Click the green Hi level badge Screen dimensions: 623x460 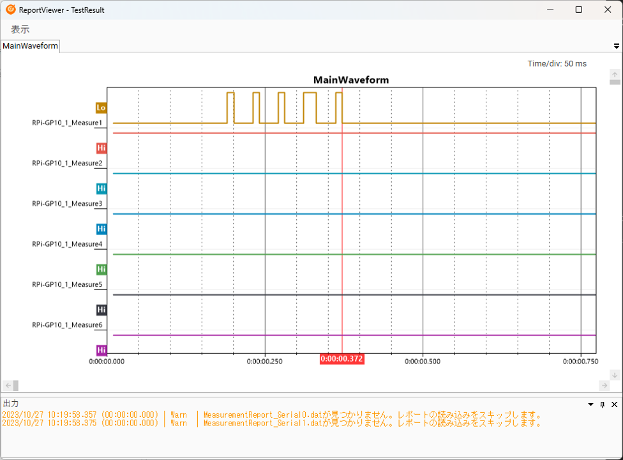coord(101,270)
